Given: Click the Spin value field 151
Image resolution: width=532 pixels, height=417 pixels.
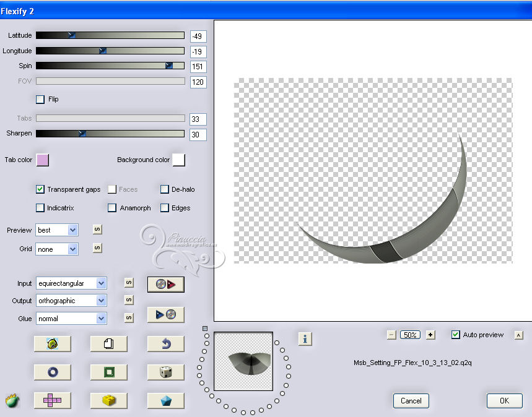Looking at the screenshot, I should (198, 66).
